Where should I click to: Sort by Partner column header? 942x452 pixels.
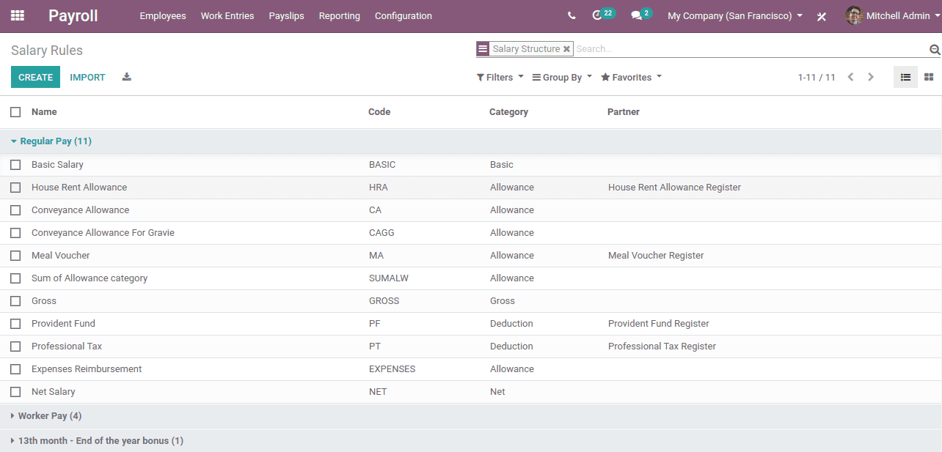coord(624,112)
